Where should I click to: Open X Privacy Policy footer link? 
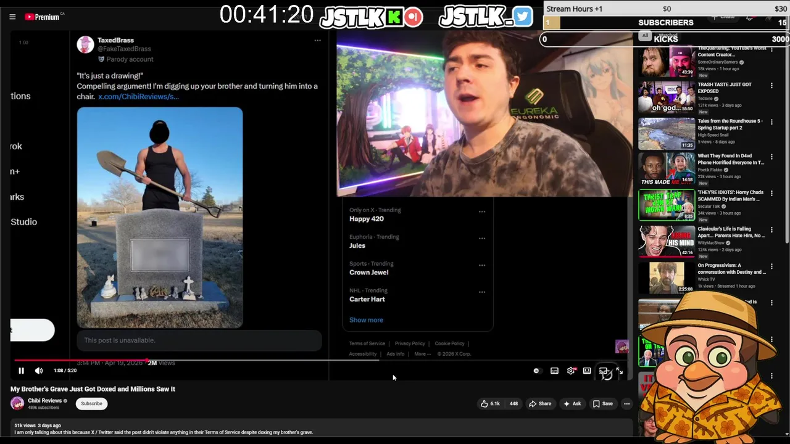pyautogui.click(x=410, y=343)
